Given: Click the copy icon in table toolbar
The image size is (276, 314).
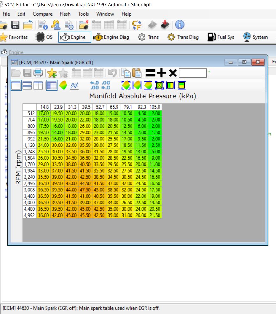Looking at the screenshot, I should (126, 73).
